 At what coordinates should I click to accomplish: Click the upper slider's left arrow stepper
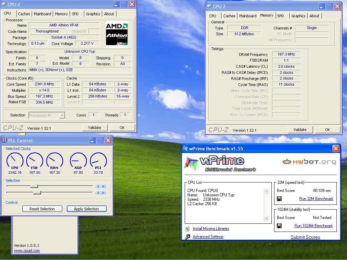point(98,187)
